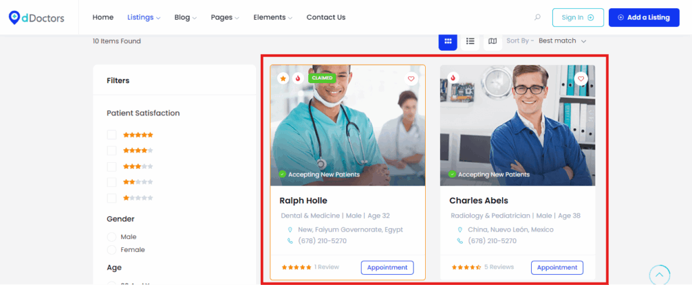This screenshot has height=285, width=692.
Task: Open Ralph Holle's profile name link
Action: pyautogui.click(x=303, y=201)
